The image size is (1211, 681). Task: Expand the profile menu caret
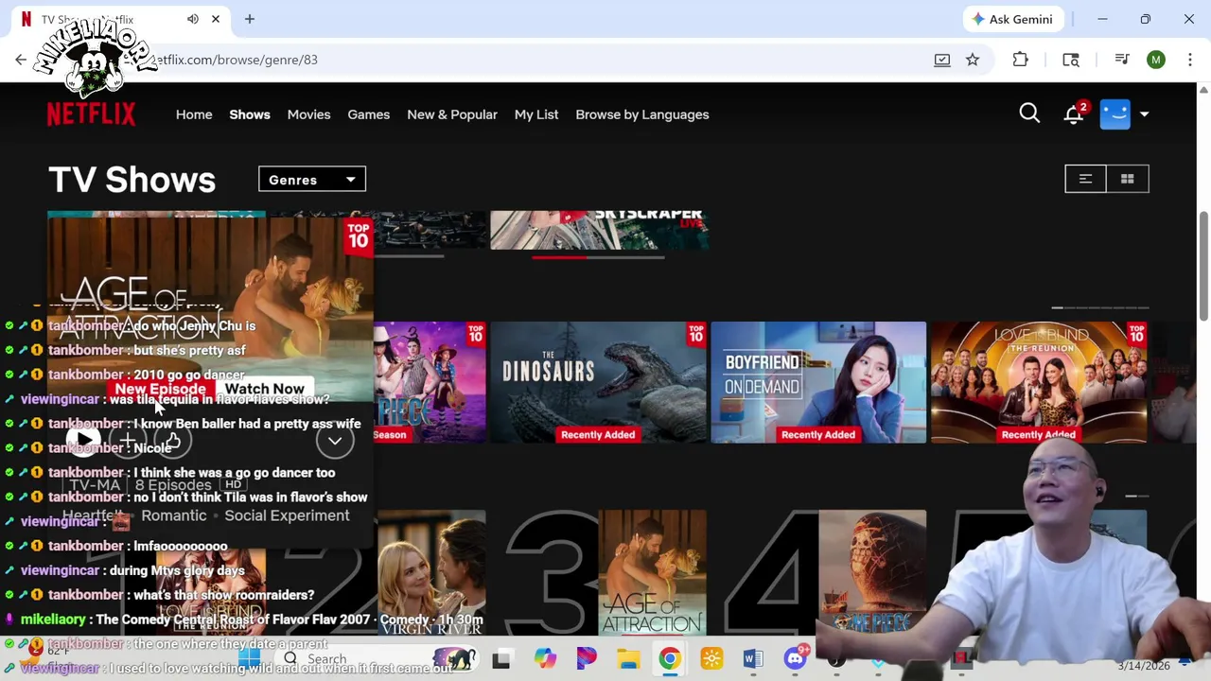pyautogui.click(x=1144, y=114)
